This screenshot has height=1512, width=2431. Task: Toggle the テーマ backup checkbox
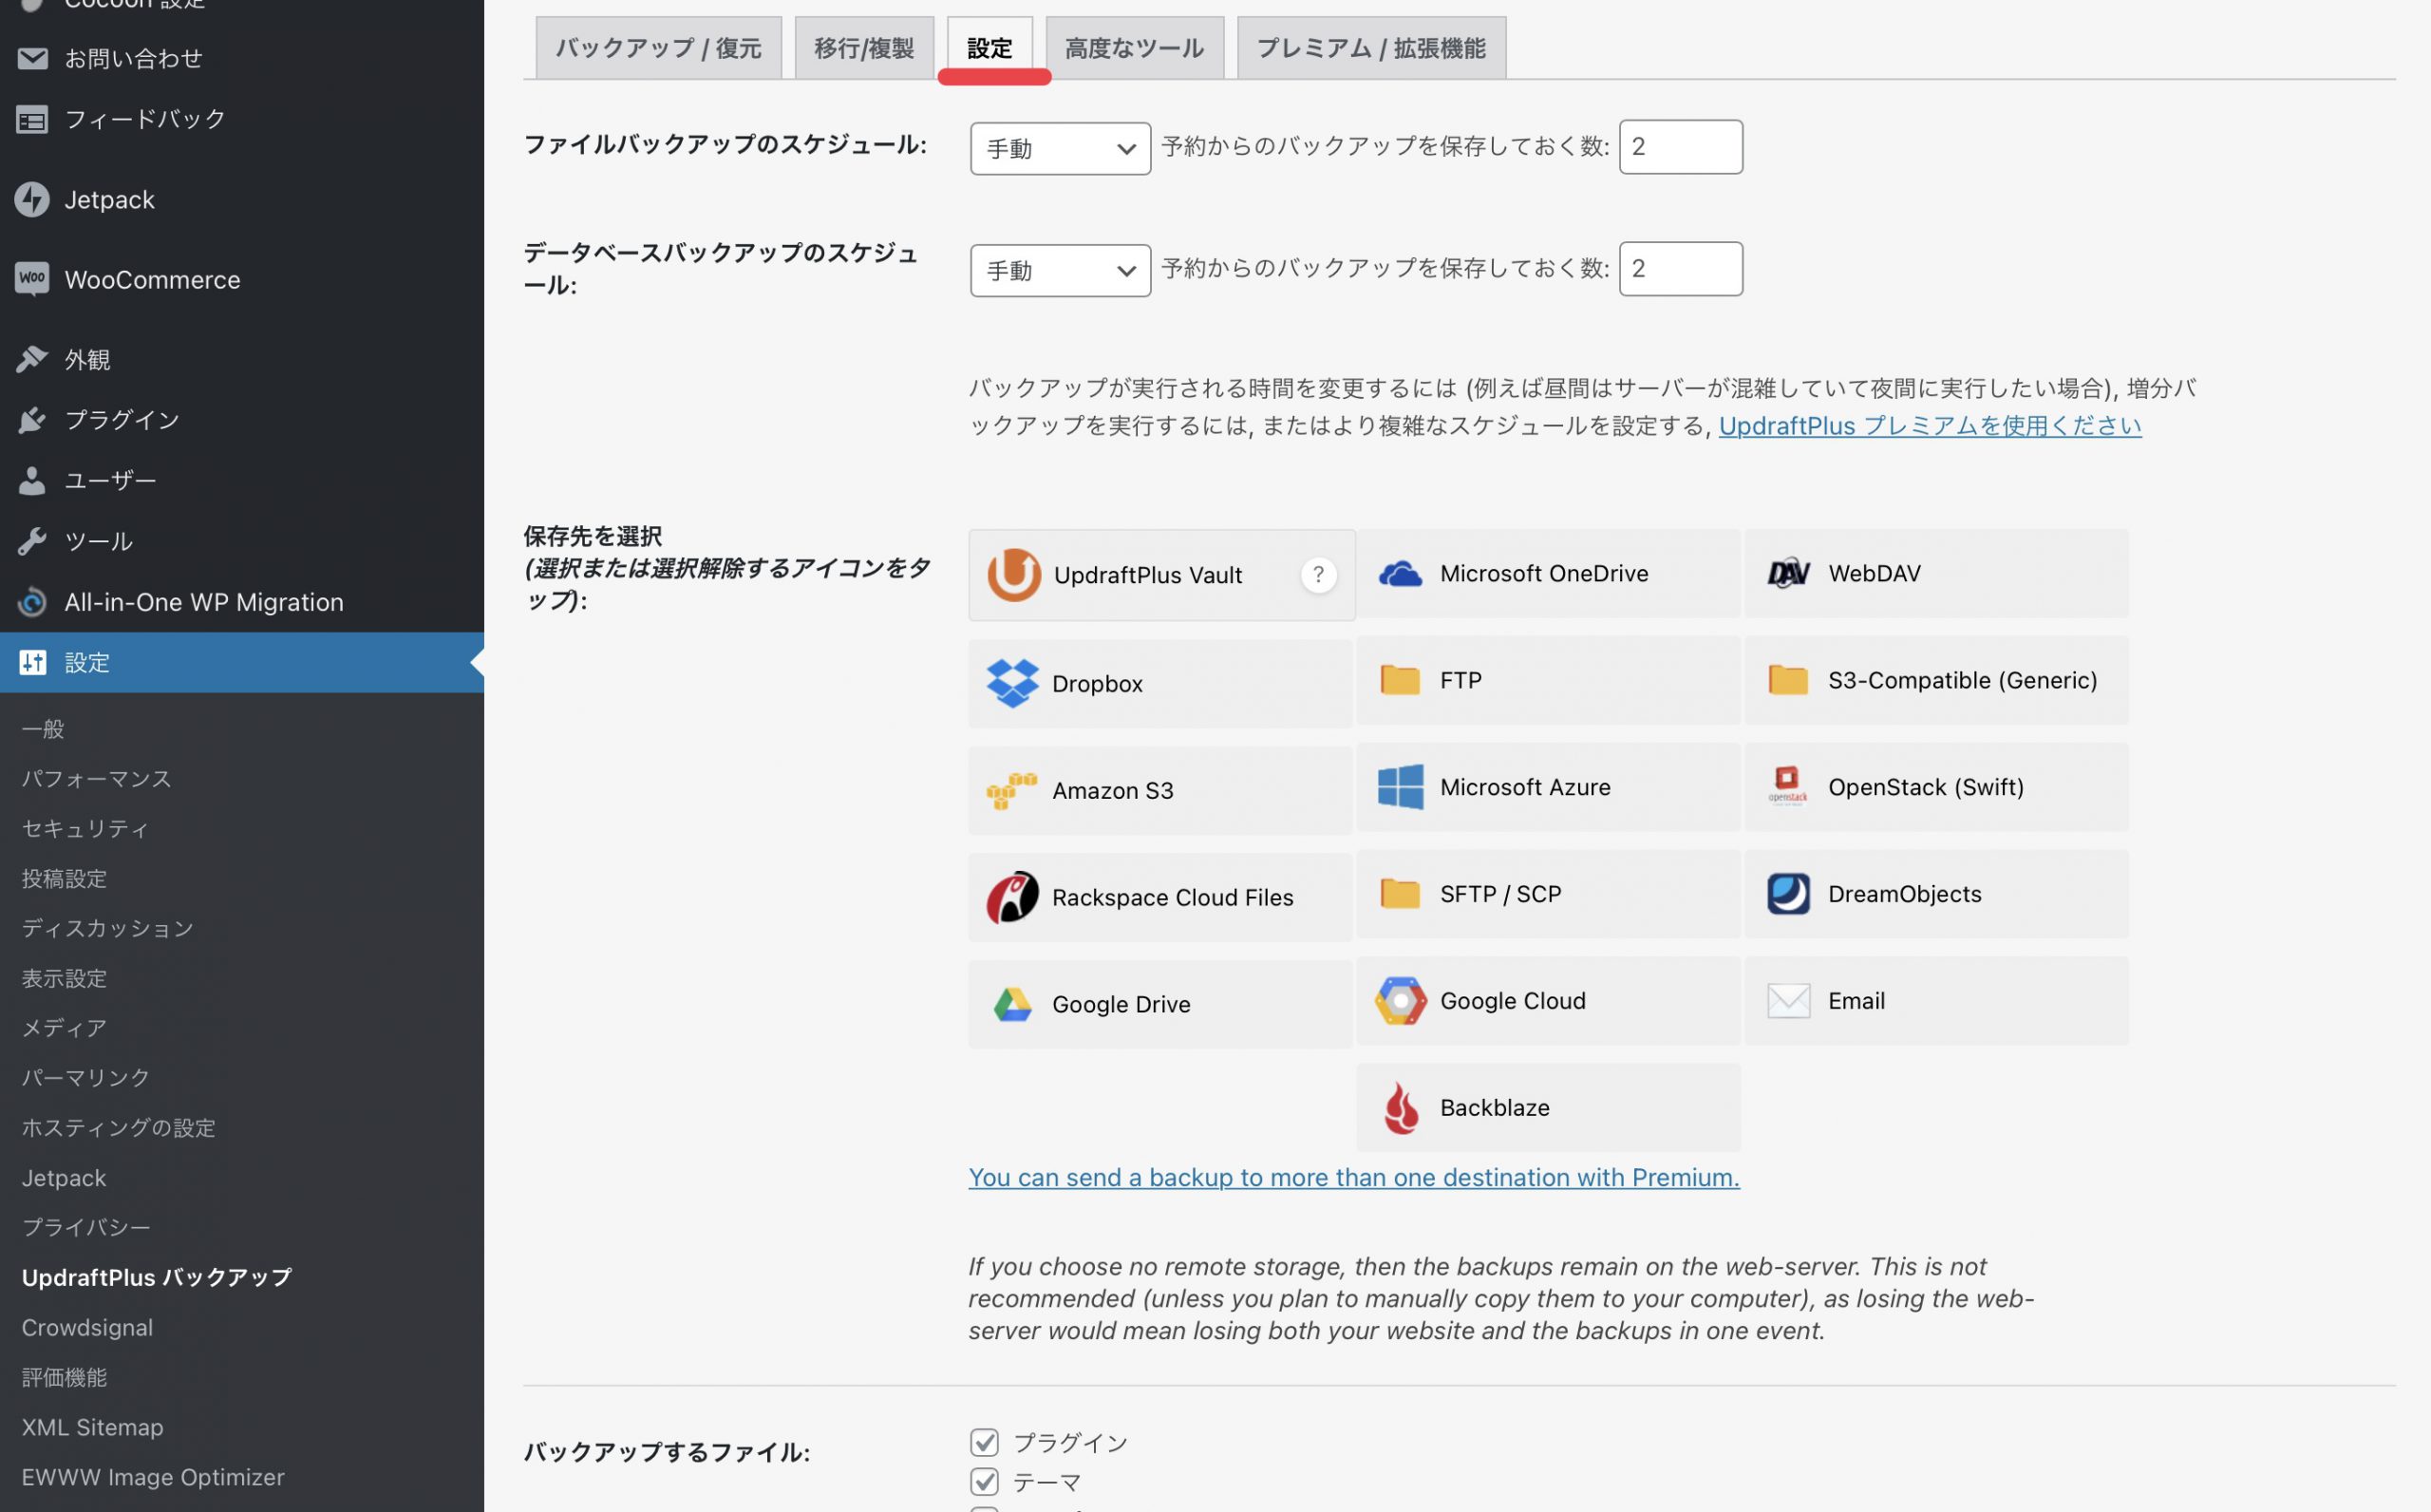pos(985,1481)
